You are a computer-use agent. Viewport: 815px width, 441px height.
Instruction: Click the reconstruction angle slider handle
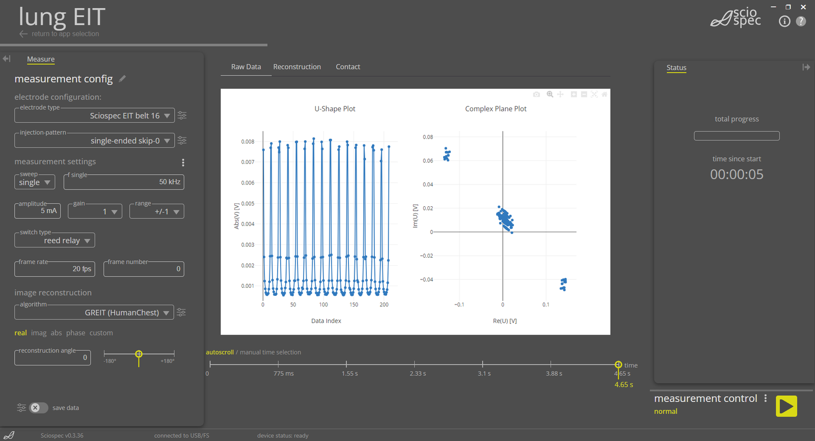(139, 354)
